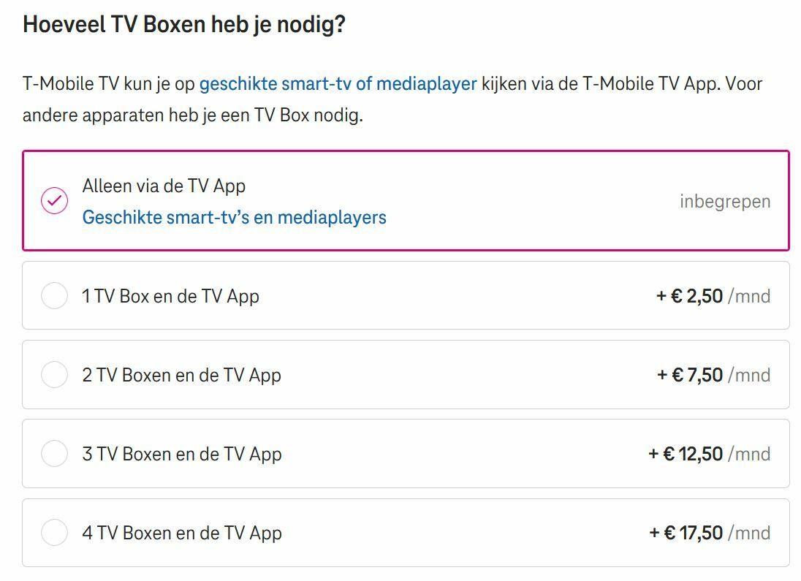Screen dimensions: 801x581
Task: Enable the 4 TV Boxen radio button
Action: [x=54, y=533]
